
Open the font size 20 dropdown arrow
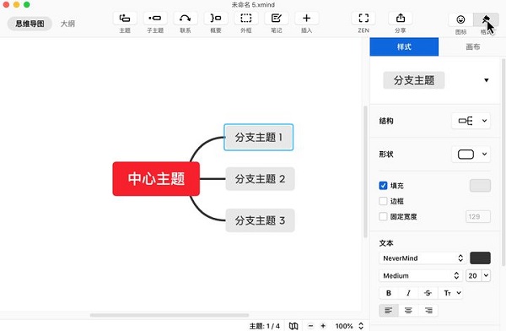click(x=486, y=275)
